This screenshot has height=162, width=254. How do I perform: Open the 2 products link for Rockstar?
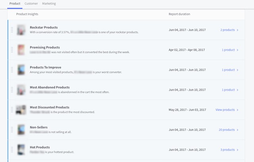[227, 30]
